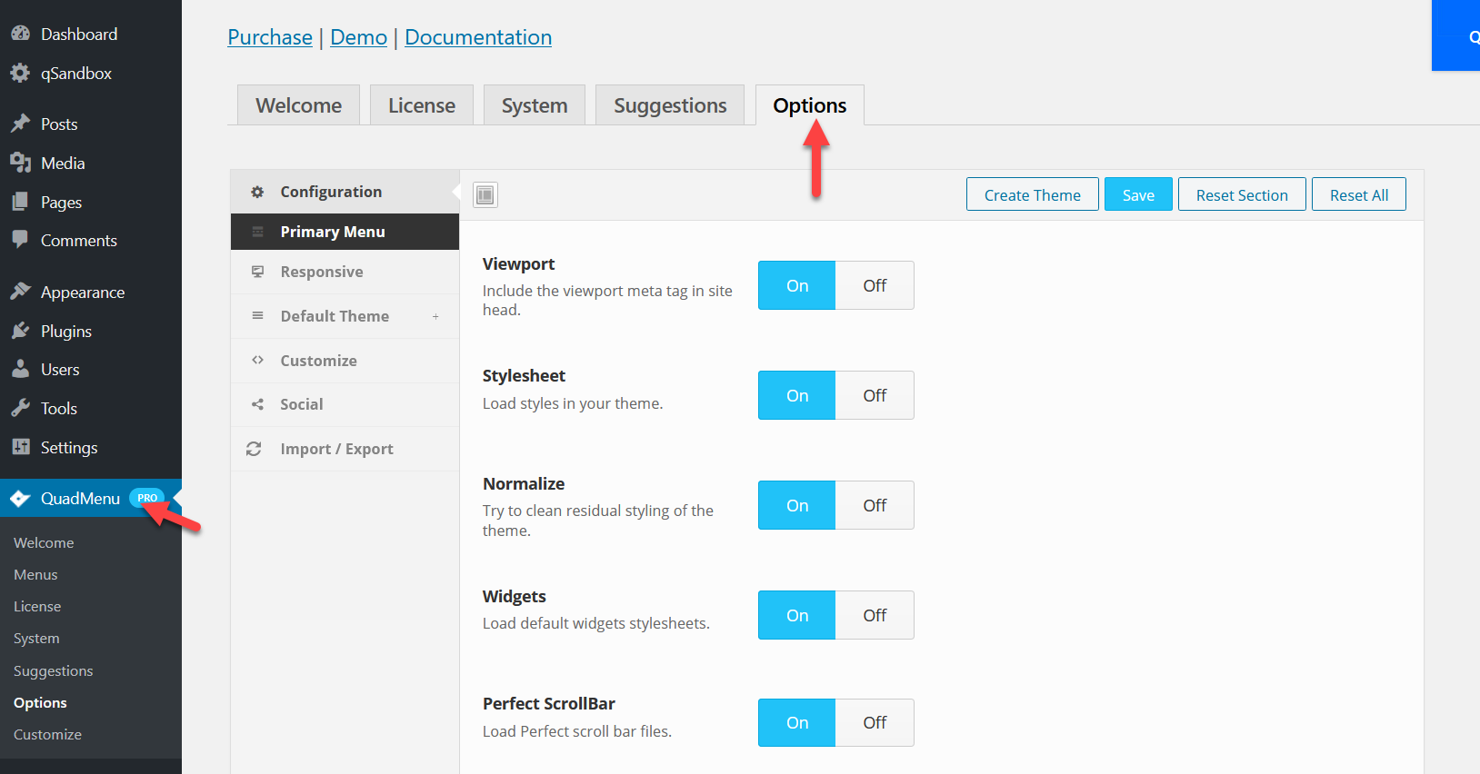1480x774 pixels.
Task: Set Widgets option to On
Action: click(x=797, y=615)
